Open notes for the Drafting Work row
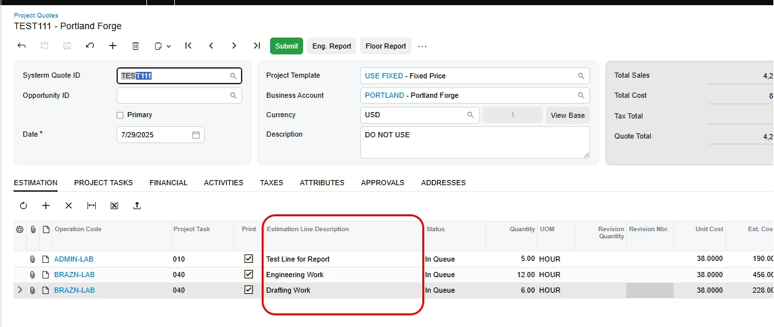This screenshot has height=327, width=774. click(x=45, y=291)
